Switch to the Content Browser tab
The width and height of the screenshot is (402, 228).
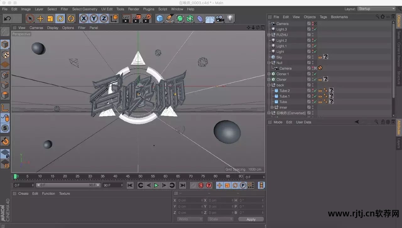pyautogui.click(x=399, y=54)
